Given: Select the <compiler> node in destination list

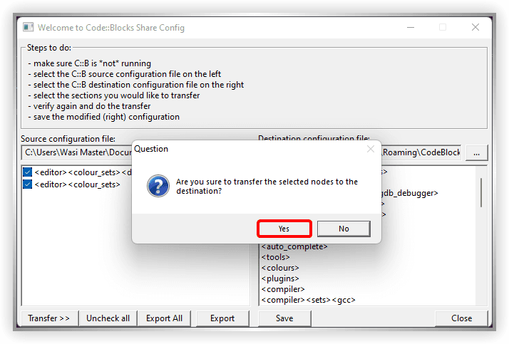Looking at the screenshot, I should (x=283, y=289).
